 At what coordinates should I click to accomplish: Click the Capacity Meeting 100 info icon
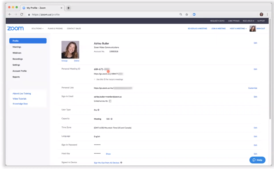(x=112, y=119)
